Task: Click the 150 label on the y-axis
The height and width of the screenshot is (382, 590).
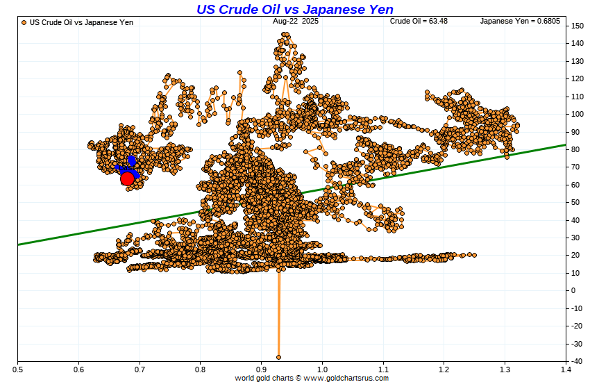Action: (x=578, y=26)
